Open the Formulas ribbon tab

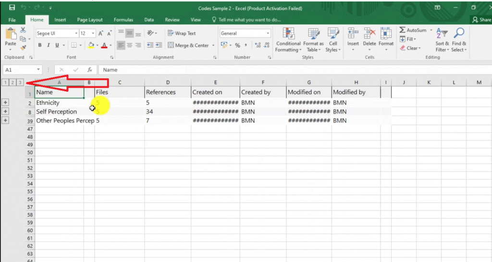click(123, 20)
